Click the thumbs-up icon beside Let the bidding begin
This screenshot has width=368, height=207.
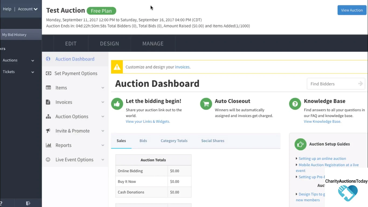pos(117,104)
